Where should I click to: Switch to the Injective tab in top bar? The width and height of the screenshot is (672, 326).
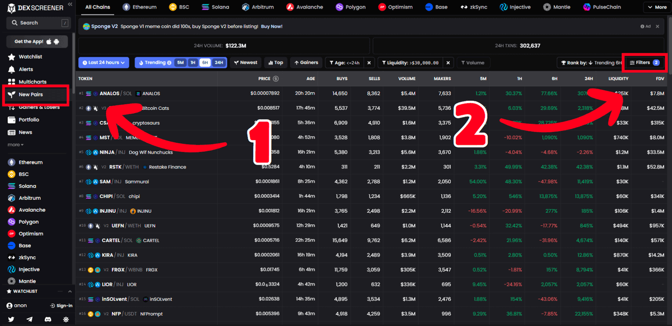pyautogui.click(x=515, y=7)
